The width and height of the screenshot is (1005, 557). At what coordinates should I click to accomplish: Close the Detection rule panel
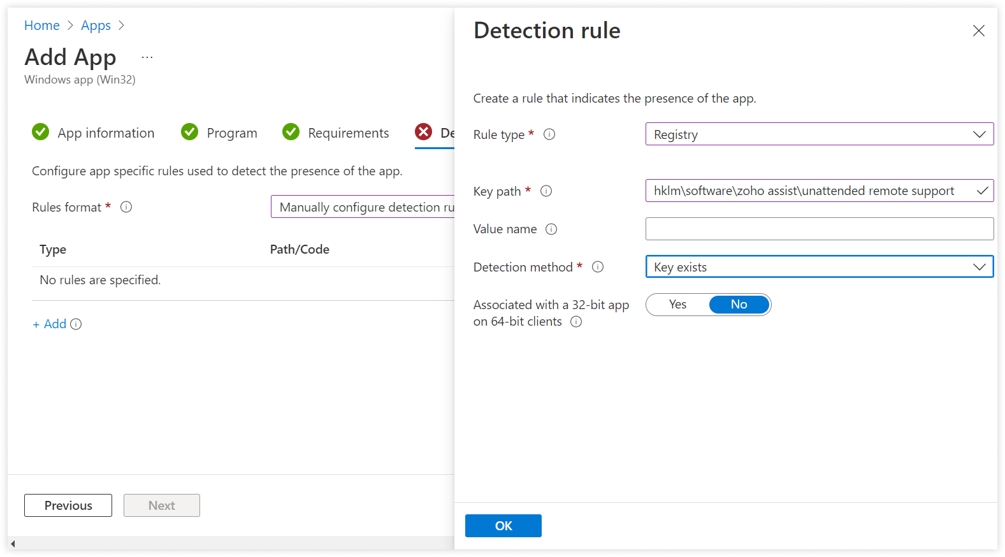[x=978, y=31]
